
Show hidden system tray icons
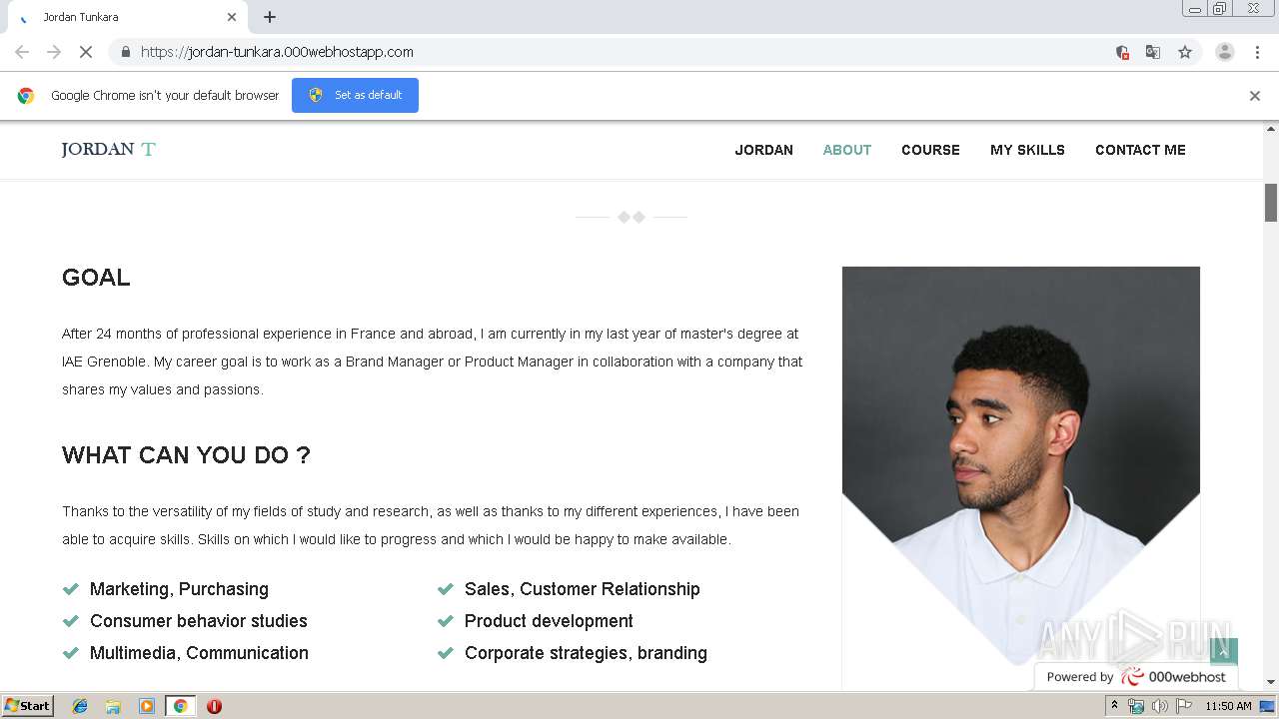pyautogui.click(x=1114, y=706)
